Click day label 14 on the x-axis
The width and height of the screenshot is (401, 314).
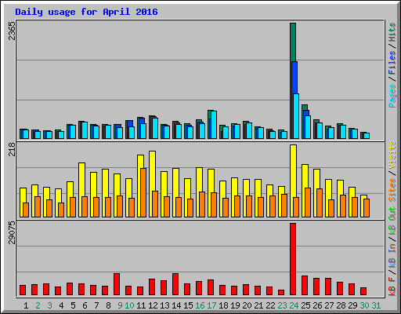(x=176, y=305)
